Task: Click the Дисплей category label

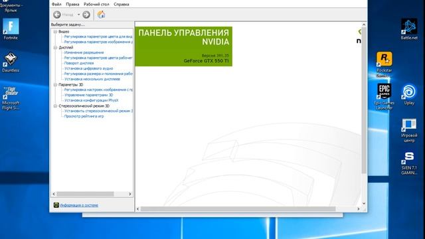Action: pyautogui.click(x=66, y=47)
